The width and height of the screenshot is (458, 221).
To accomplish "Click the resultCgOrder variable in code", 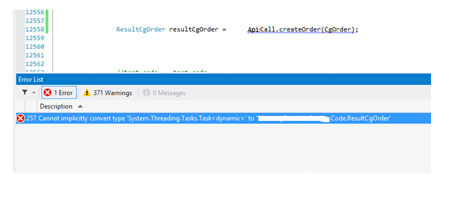I will pos(193,30).
